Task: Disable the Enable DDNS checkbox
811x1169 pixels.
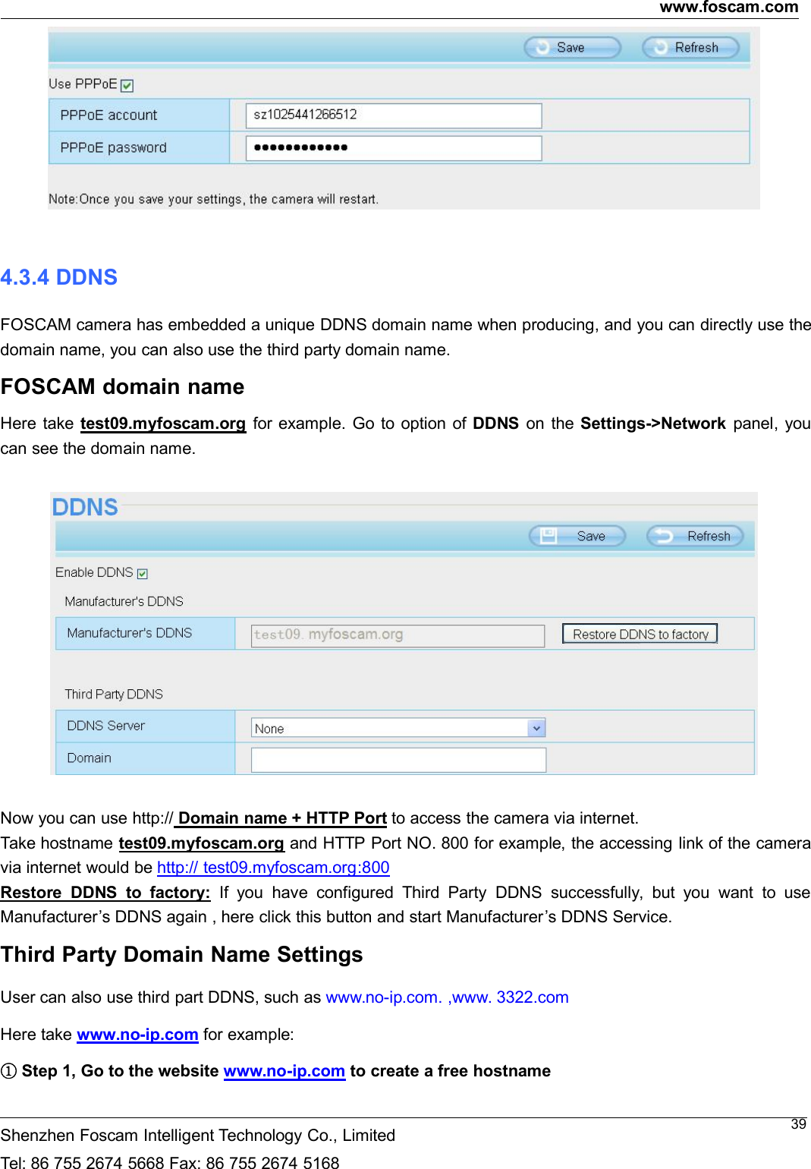Action: tap(143, 573)
